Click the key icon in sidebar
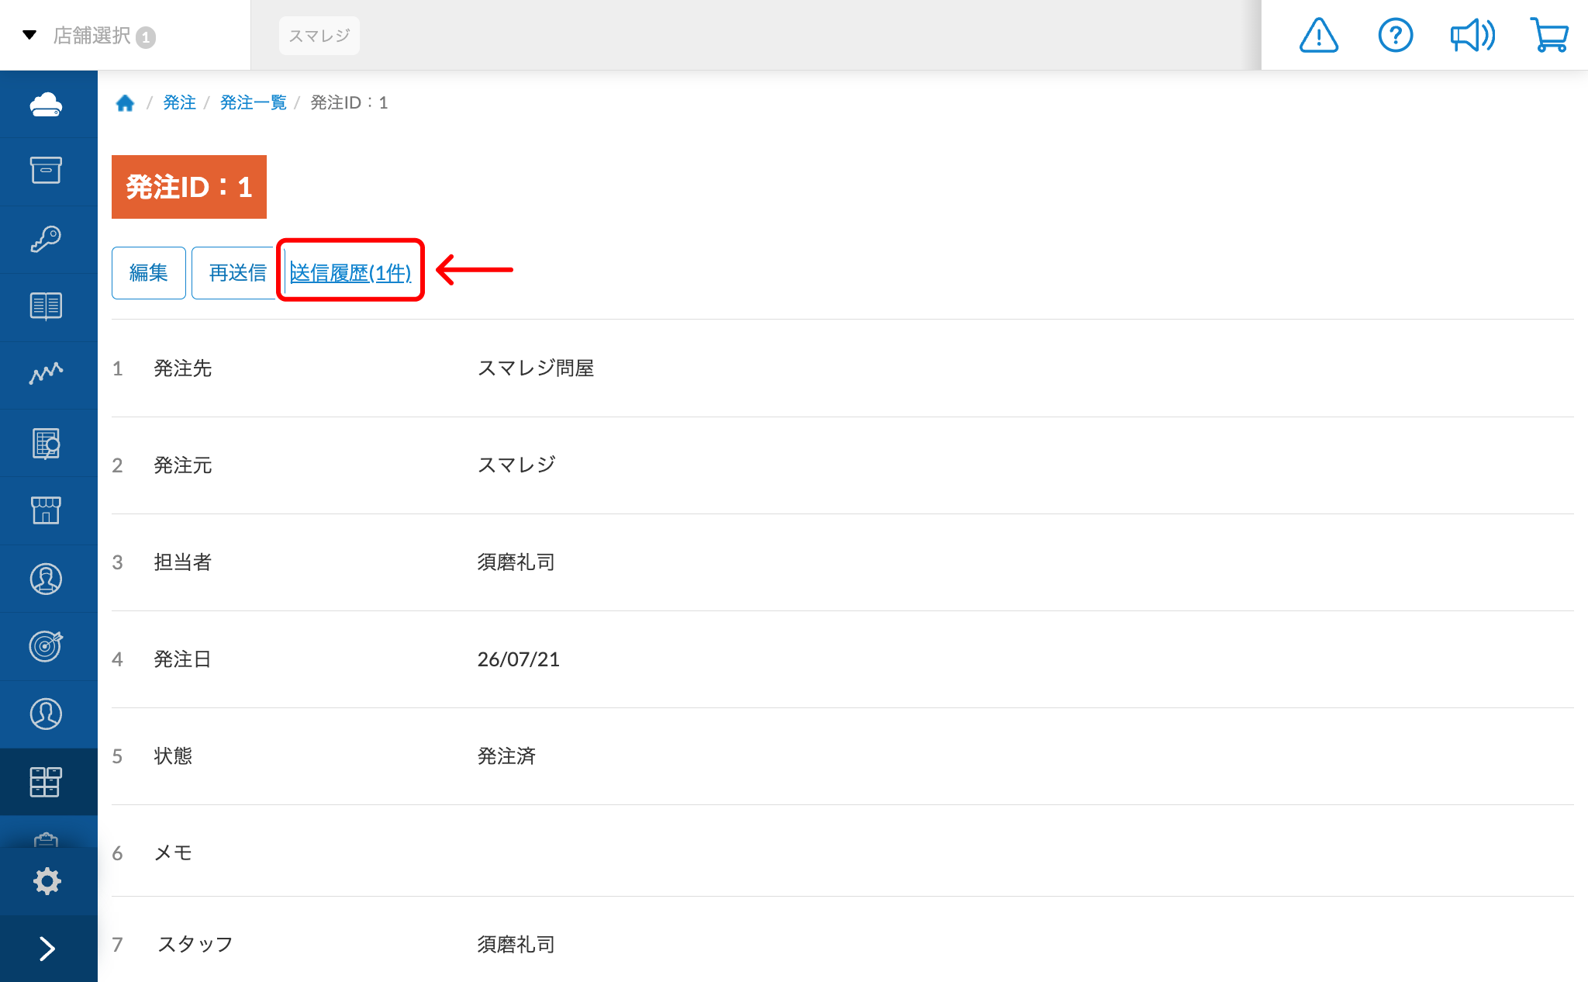This screenshot has width=1588, height=982. click(47, 239)
